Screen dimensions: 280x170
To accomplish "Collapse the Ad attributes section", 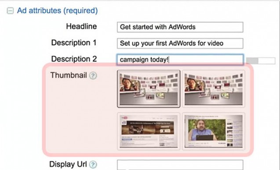I will pos(10,11).
